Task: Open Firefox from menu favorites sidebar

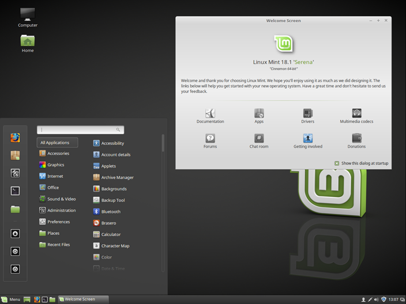Action: [x=15, y=138]
